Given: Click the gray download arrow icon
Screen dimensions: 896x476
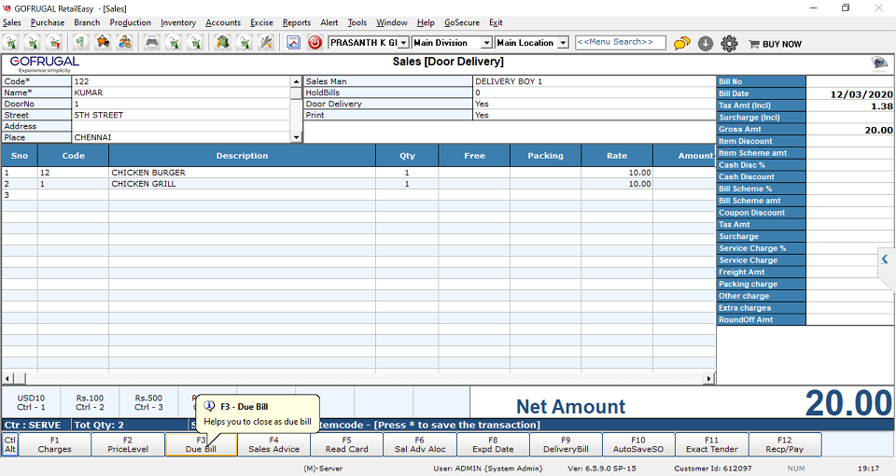Looking at the screenshot, I should click(706, 43).
